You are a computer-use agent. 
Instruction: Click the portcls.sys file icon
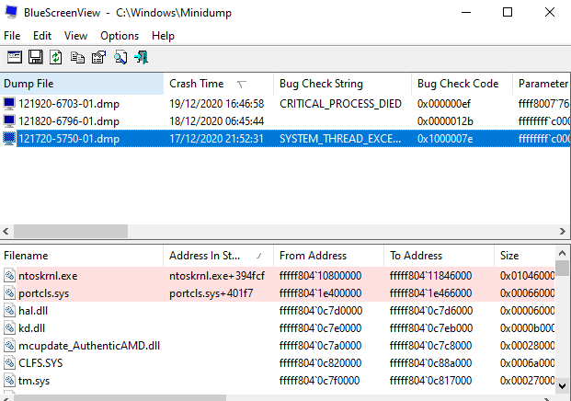(x=10, y=293)
